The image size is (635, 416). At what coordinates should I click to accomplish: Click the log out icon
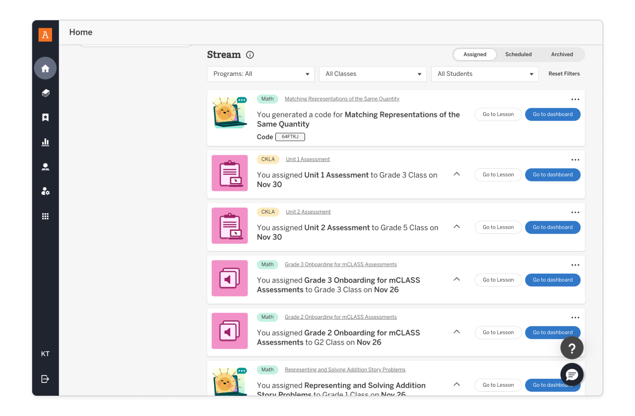45,379
